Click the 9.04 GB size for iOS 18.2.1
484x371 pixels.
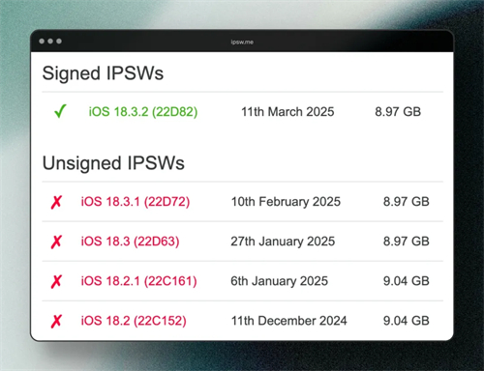point(406,281)
